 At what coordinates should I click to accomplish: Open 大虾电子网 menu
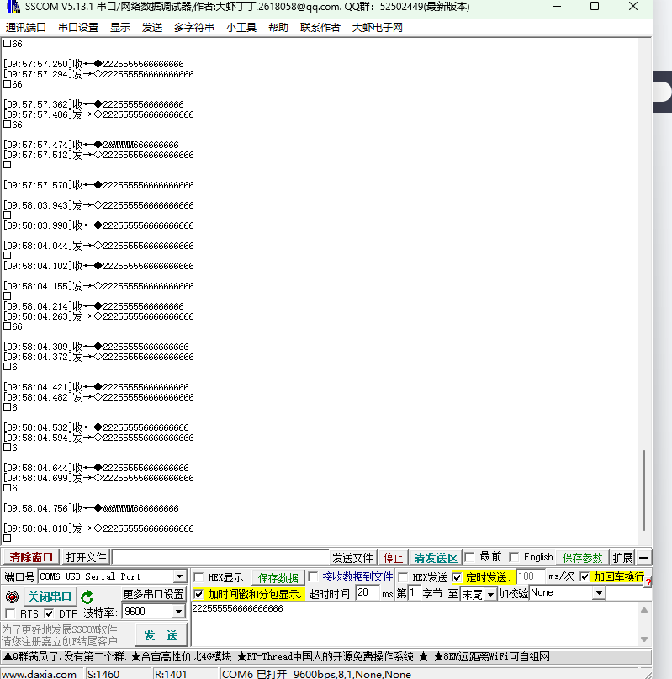tap(377, 27)
